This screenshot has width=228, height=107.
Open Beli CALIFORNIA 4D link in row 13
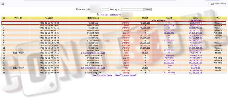(x=93, y=53)
